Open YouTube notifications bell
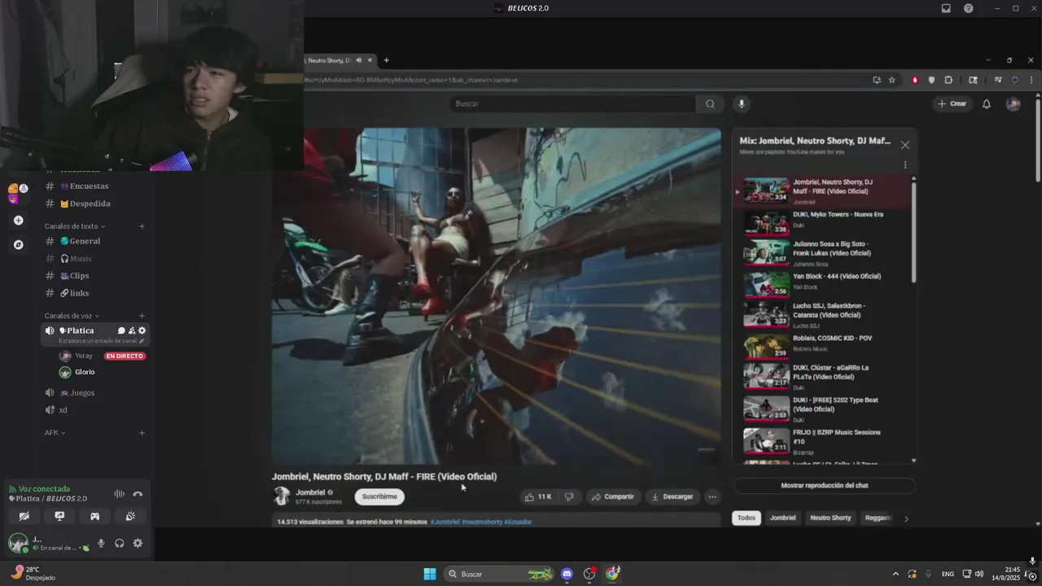 point(986,103)
